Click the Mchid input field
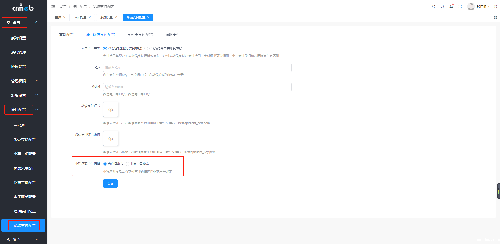This screenshot has height=244, width=500. point(197,87)
